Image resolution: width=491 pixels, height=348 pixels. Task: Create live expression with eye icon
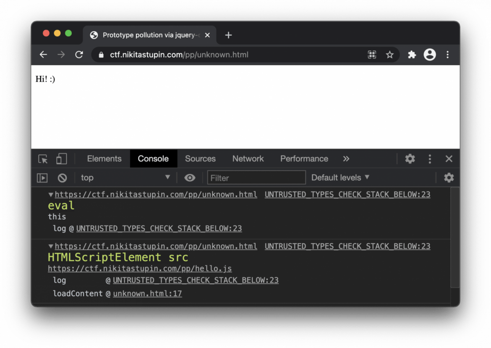coord(190,178)
